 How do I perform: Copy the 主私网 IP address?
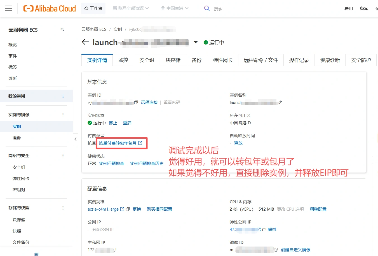pos(115,250)
